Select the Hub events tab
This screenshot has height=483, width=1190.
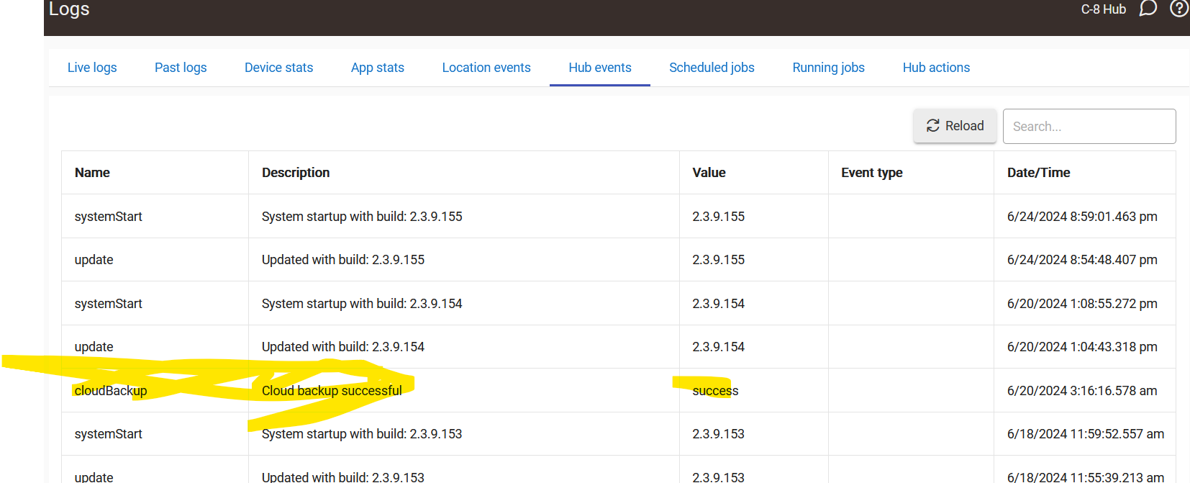coord(600,68)
